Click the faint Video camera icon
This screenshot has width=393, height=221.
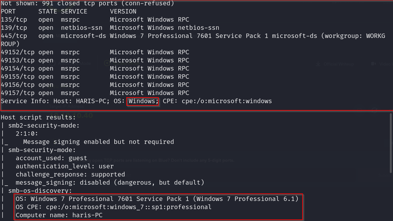pyautogui.click(x=373, y=64)
